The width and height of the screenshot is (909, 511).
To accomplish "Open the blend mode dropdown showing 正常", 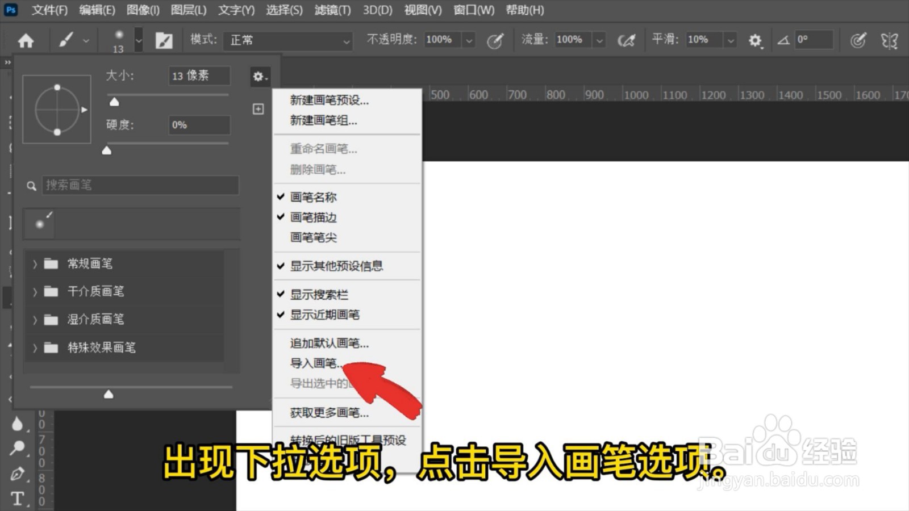I will [x=288, y=40].
